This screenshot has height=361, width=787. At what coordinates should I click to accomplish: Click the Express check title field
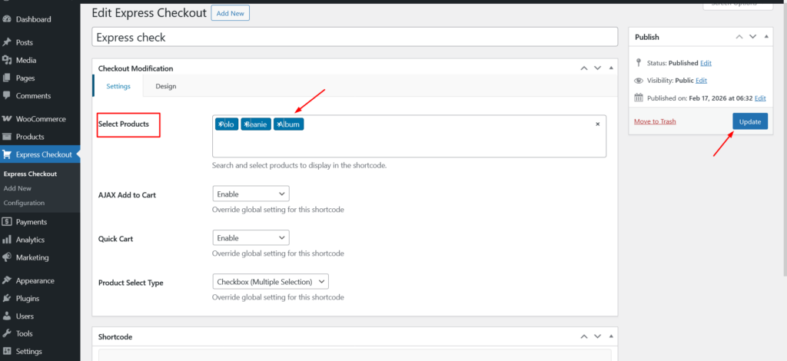(354, 37)
